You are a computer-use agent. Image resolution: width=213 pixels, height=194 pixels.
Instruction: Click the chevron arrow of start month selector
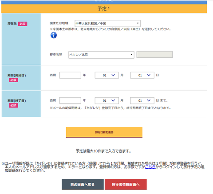[x=113, y=75]
